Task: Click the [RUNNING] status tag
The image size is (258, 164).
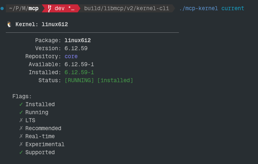Action: pyautogui.click(x=79, y=80)
